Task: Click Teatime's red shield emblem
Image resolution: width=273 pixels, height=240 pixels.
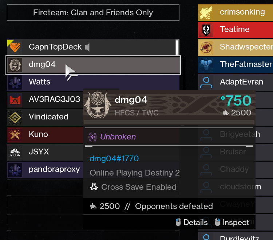Action: (206, 30)
